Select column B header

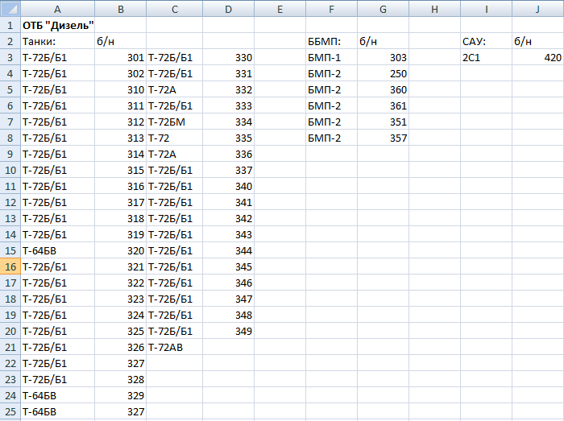121,9
